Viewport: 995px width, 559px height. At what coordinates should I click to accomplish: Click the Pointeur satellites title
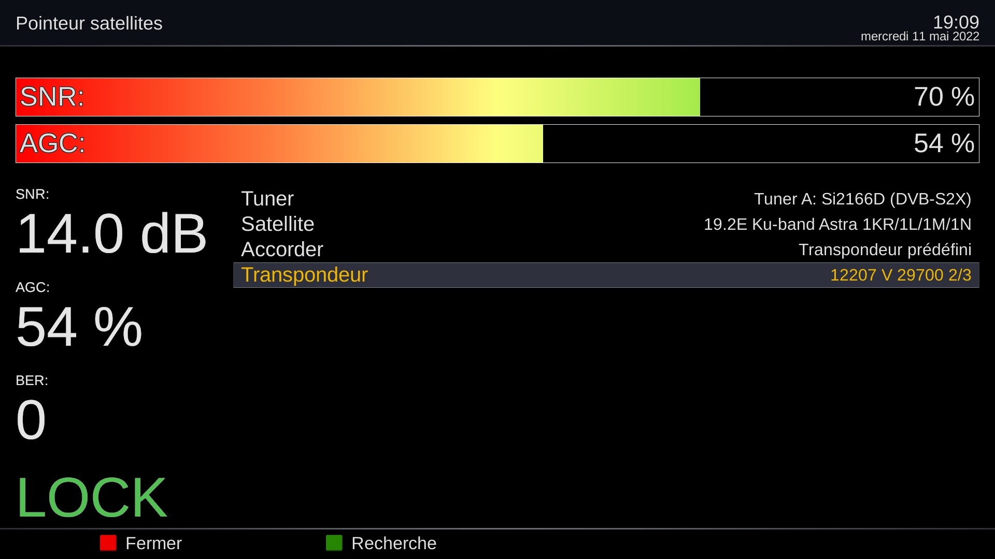coord(89,23)
